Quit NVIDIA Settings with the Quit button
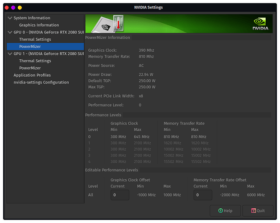The height and width of the screenshot is (223, 280). point(258,211)
